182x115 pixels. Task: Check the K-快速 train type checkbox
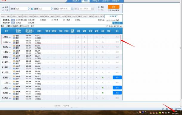click(64, 20)
